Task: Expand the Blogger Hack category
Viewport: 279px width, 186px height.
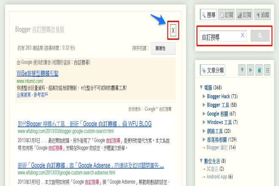Action: tap(204, 96)
